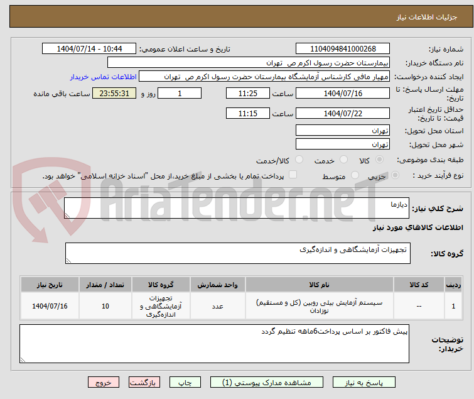Click the گروه کالا textarea

pyautogui.click(x=238, y=253)
